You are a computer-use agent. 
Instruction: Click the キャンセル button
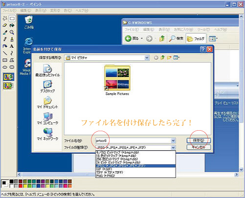[199, 147]
